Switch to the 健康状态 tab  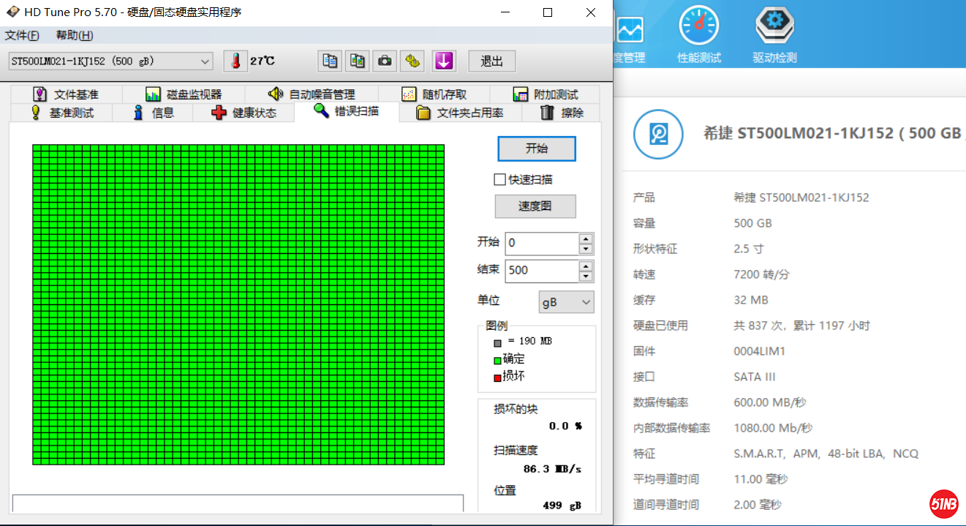coord(244,113)
